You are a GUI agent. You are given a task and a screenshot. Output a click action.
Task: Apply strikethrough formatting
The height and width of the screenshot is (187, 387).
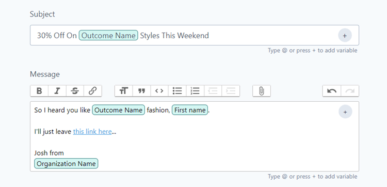75,91
